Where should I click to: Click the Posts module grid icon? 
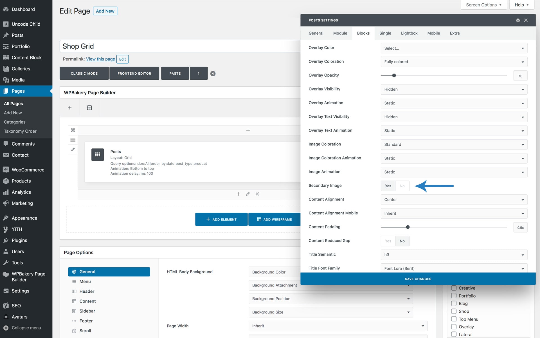[x=98, y=155]
